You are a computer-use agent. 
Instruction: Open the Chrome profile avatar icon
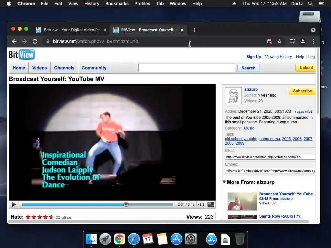(303, 41)
